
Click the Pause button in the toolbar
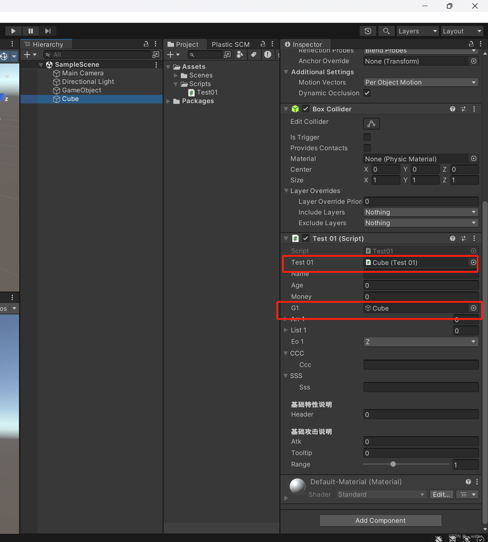[31, 31]
